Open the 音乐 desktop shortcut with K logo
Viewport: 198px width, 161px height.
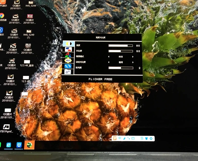2,31
